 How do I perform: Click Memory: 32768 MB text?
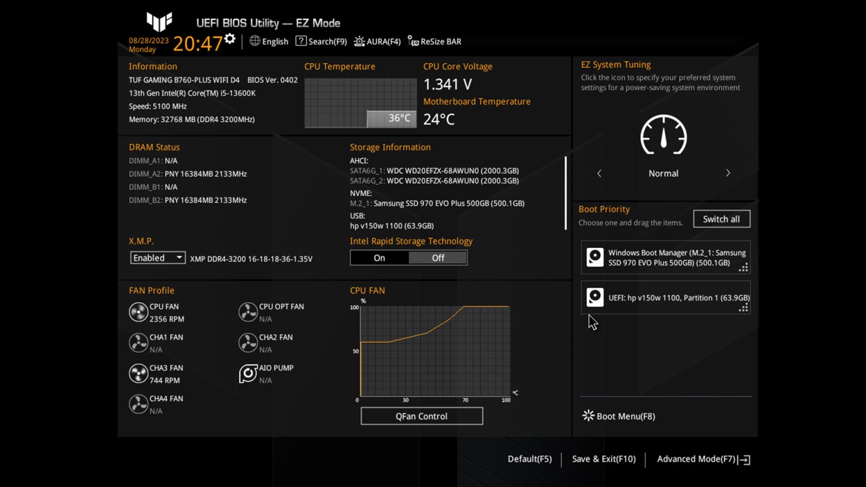coord(192,119)
